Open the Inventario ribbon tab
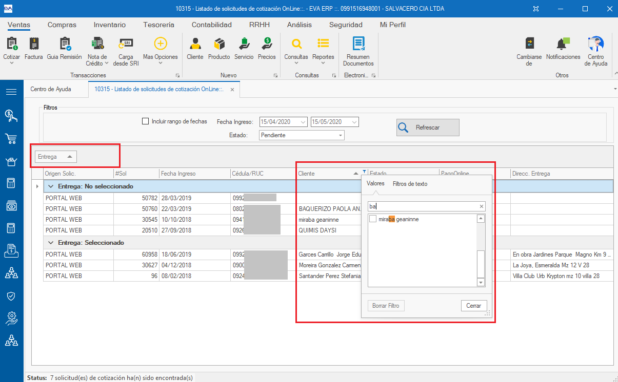Screen dimensions: 618x382 (x=109, y=25)
